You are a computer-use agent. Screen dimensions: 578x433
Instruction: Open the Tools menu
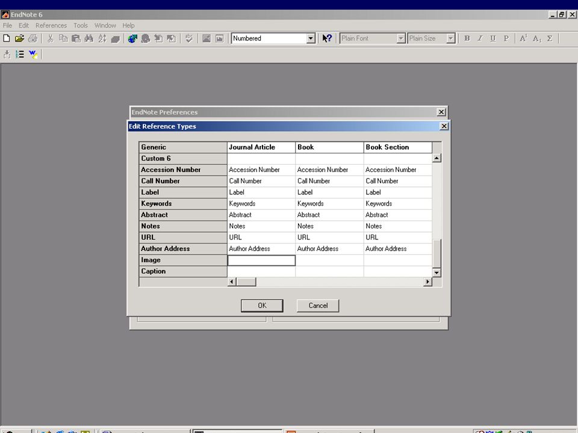(x=80, y=25)
